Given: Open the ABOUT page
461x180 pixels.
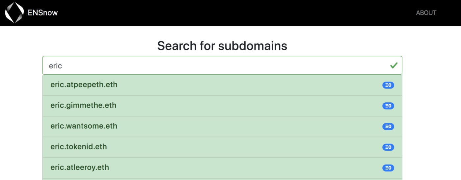Looking at the screenshot, I should coord(426,13).
